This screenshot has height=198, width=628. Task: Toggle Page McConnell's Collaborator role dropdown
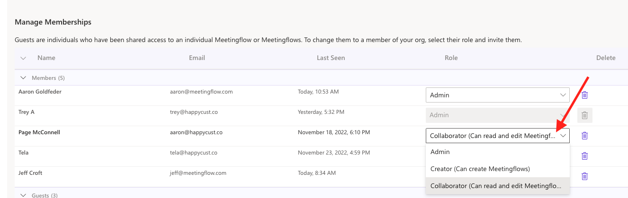[x=497, y=136]
